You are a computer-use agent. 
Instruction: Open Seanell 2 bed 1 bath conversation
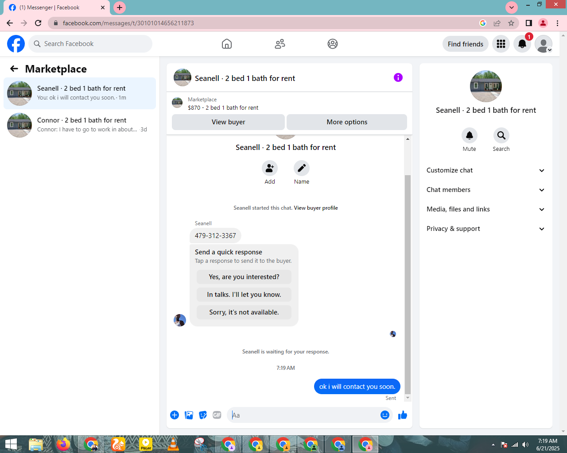[x=80, y=93]
